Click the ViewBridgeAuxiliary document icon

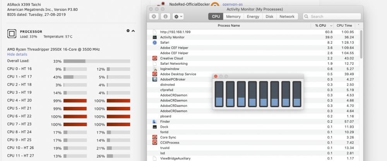(155, 159)
